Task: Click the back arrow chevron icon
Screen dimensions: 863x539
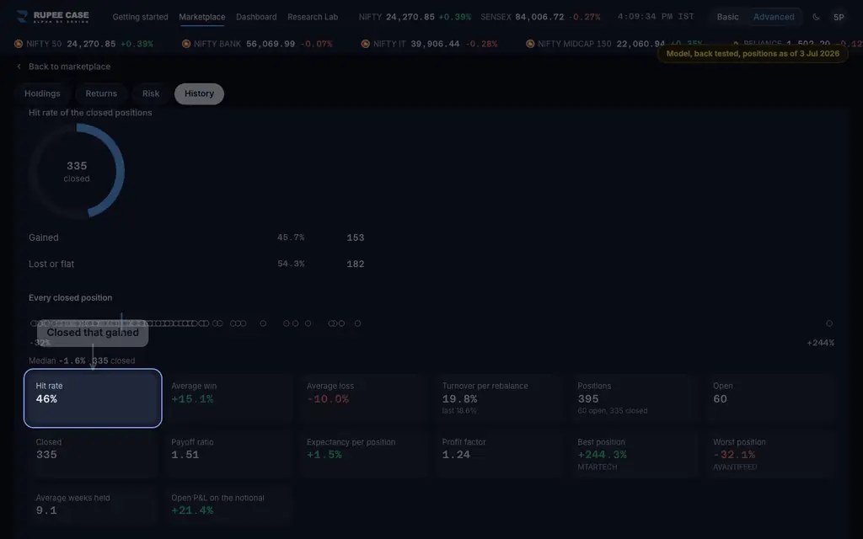Action: [19, 67]
